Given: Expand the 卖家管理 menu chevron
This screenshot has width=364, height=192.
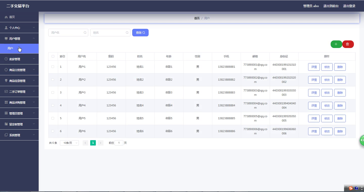Looking at the screenshot, I should pyautogui.click(x=34, y=59).
